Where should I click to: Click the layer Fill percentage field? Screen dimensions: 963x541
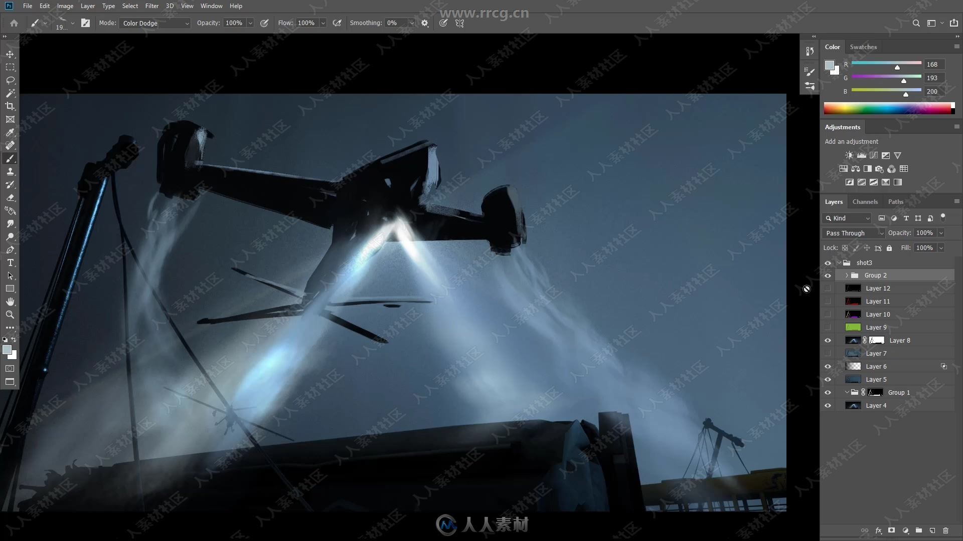point(924,248)
